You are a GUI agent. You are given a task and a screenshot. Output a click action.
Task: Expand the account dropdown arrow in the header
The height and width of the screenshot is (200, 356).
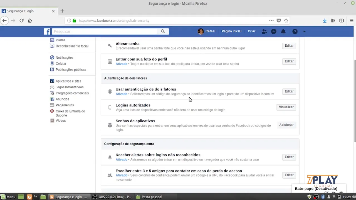(304, 31)
